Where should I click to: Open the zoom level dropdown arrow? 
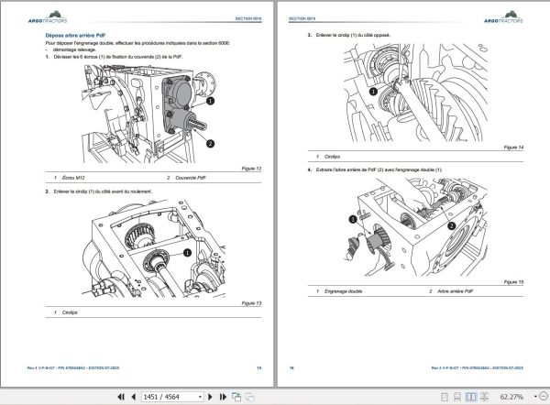(x=535, y=397)
